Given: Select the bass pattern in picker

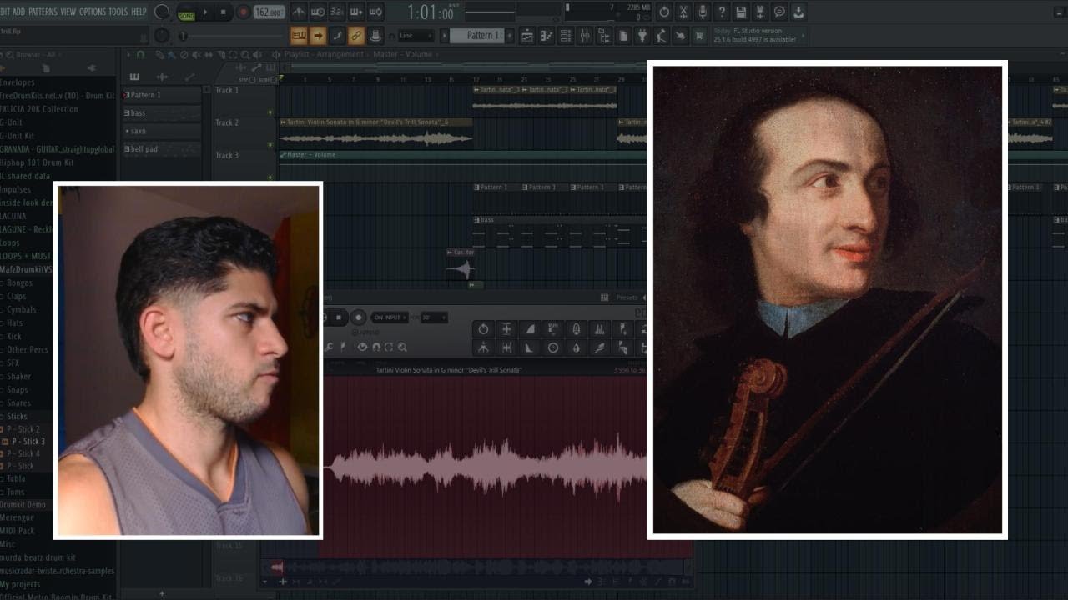Looking at the screenshot, I should pos(162,113).
